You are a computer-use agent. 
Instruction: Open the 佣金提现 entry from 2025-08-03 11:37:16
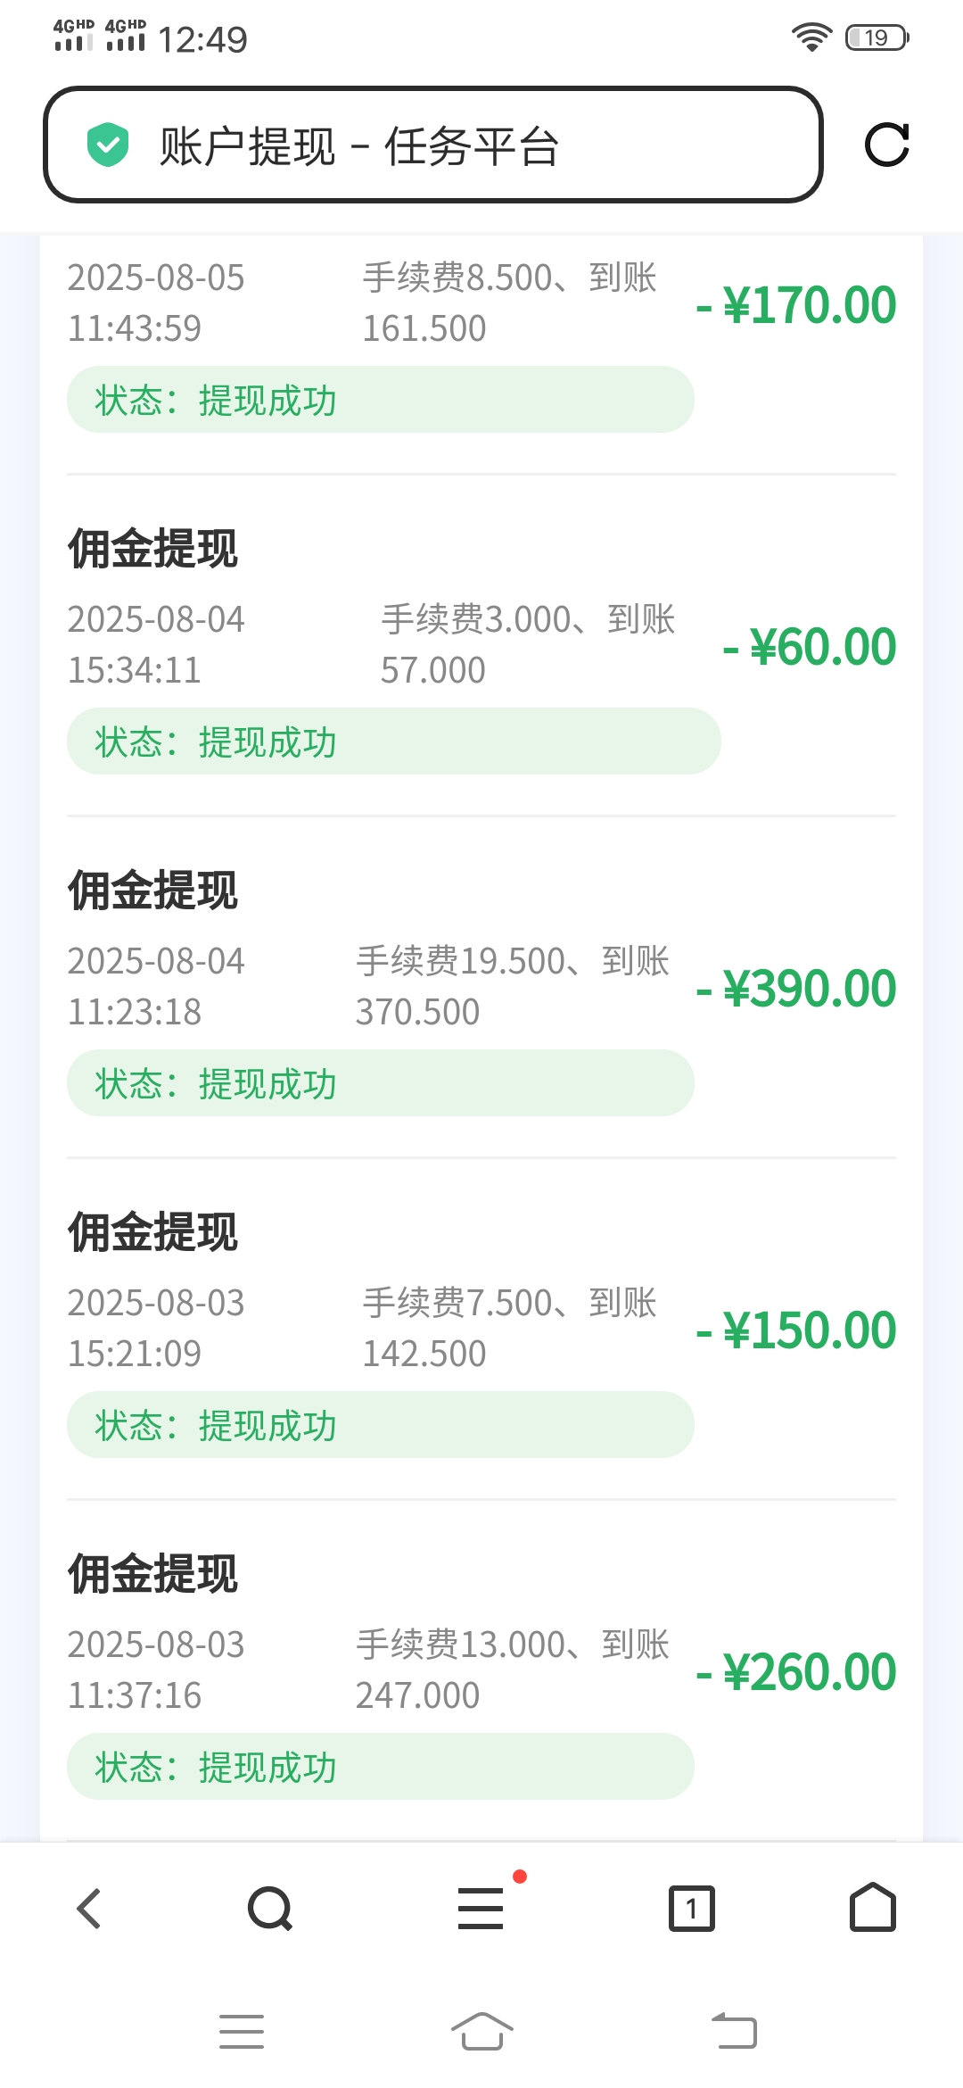pyautogui.click(x=153, y=1574)
